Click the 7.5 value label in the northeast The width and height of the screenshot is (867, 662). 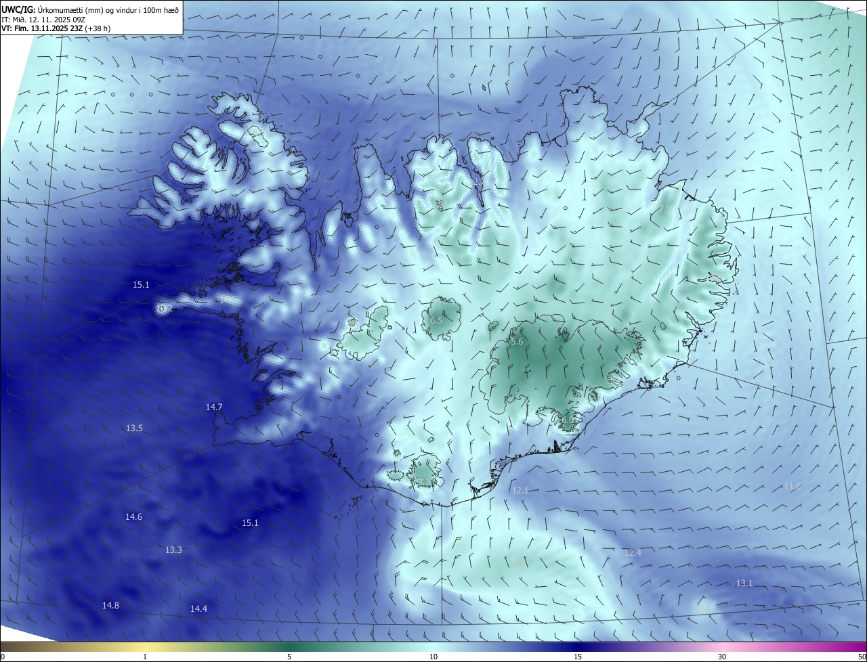(664, 209)
